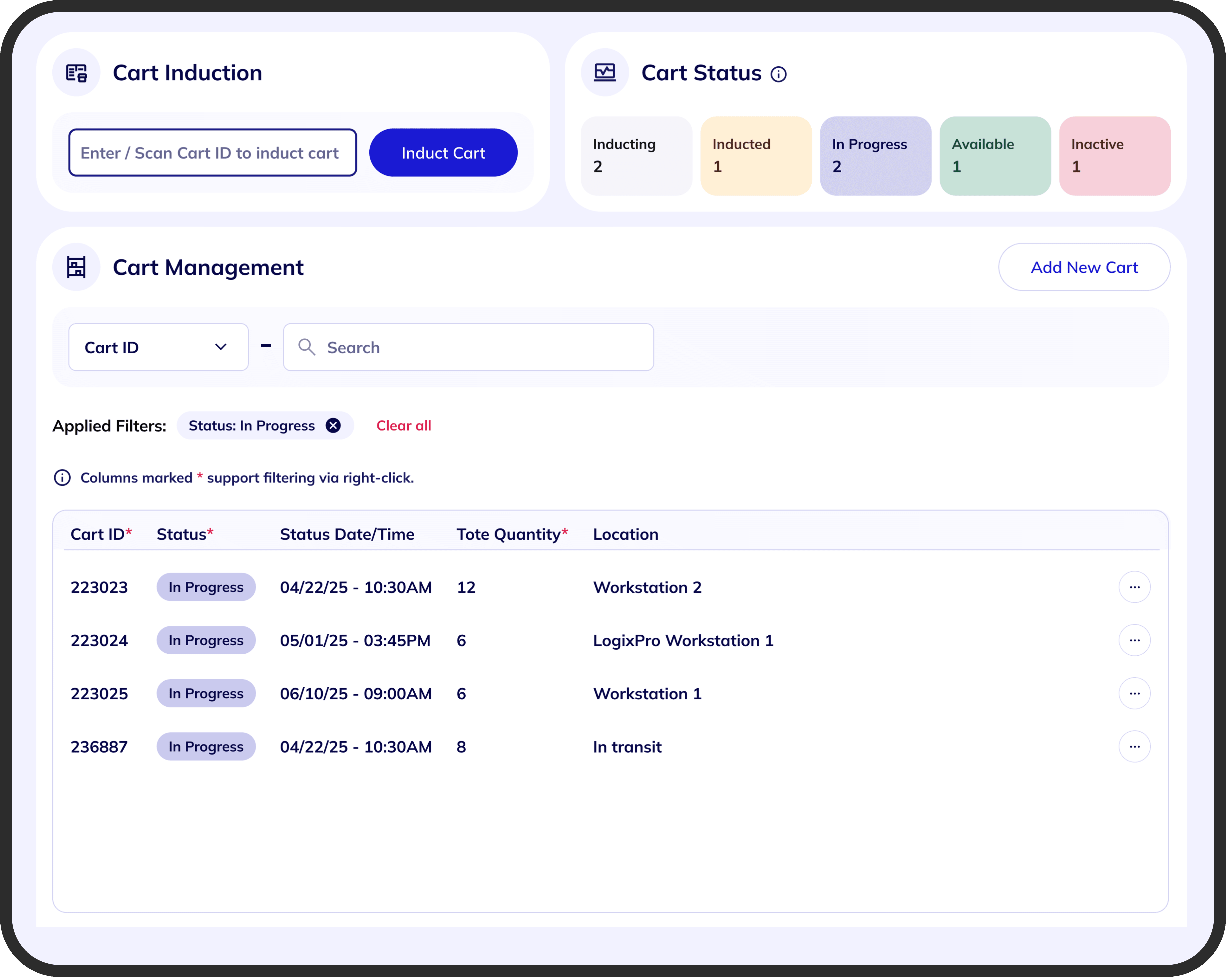Click the Cart Management shelf icon

pyautogui.click(x=76, y=267)
